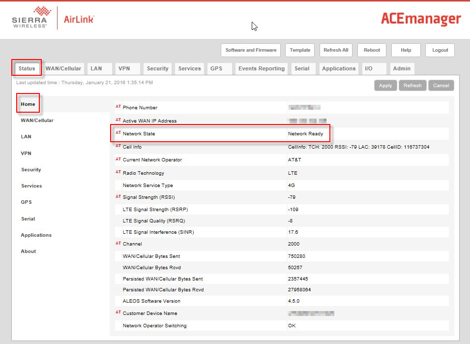Click the Refresh All button
Image resolution: width=470 pixels, height=344 pixels.
[336, 50]
